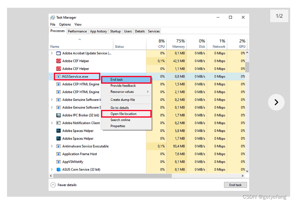292x203 pixels.
Task: Click the Adobe Acrobat Update Service process icon
Action: [59, 53]
